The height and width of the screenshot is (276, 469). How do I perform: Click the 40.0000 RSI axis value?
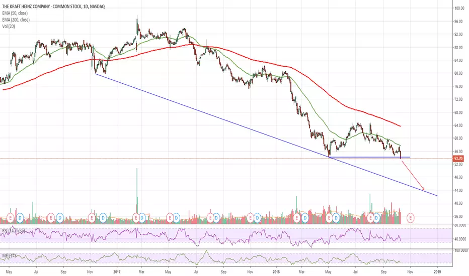click(460, 239)
